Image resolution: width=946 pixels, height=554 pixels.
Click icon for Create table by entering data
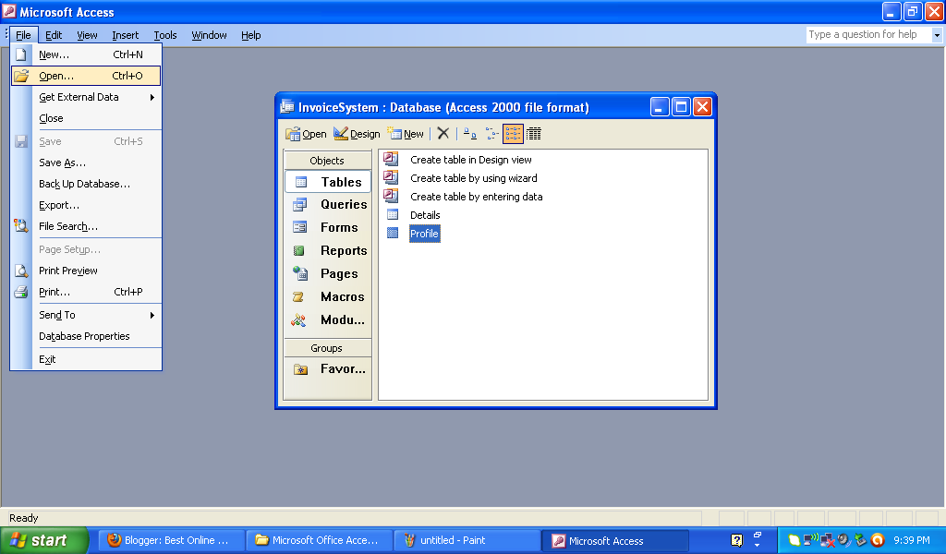click(391, 196)
